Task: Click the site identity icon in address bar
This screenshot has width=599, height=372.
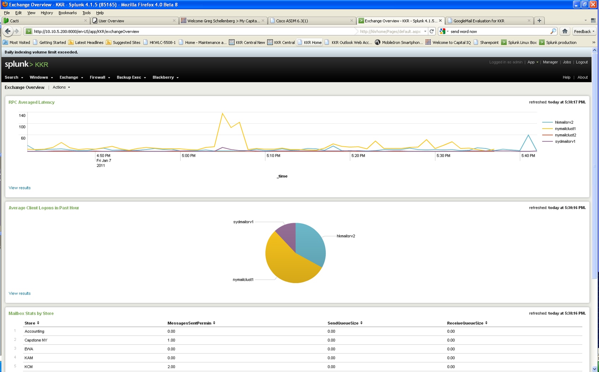Action: pyautogui.click(x=29, y=31)
